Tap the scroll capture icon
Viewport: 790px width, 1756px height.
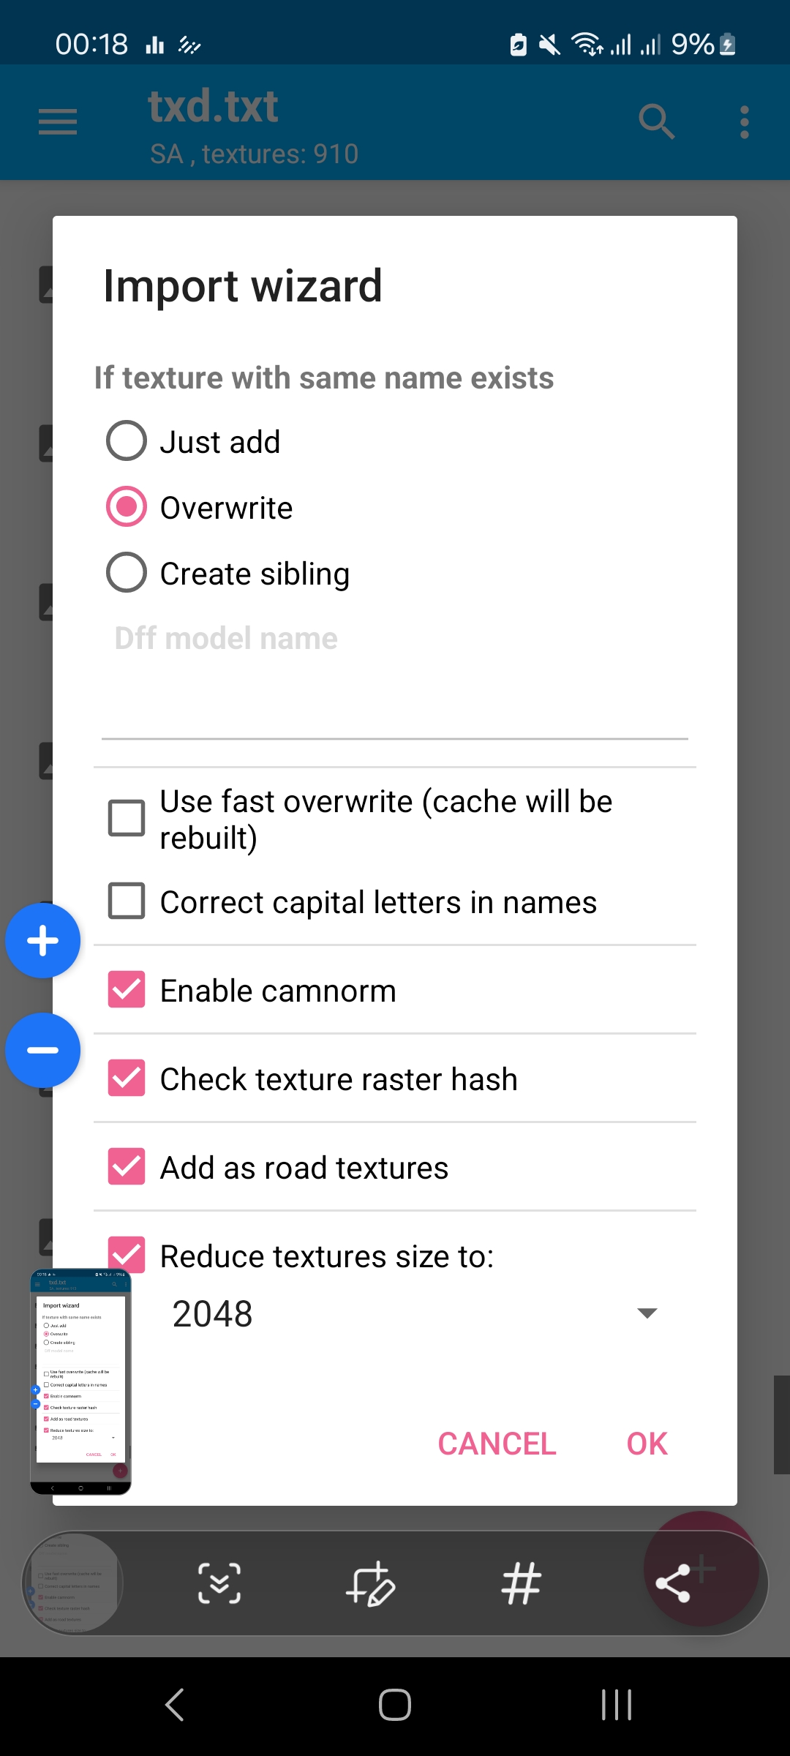(x=219, y=1583)
